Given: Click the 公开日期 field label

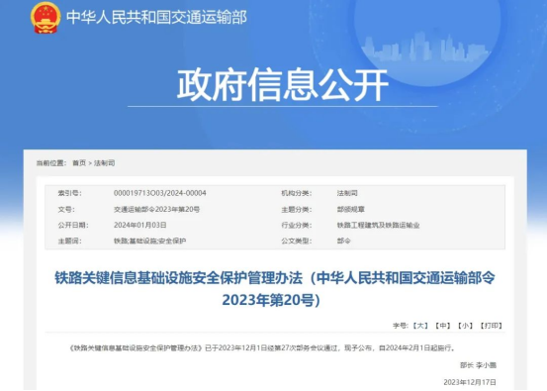Looking at the screenshot, I should 73,225.
